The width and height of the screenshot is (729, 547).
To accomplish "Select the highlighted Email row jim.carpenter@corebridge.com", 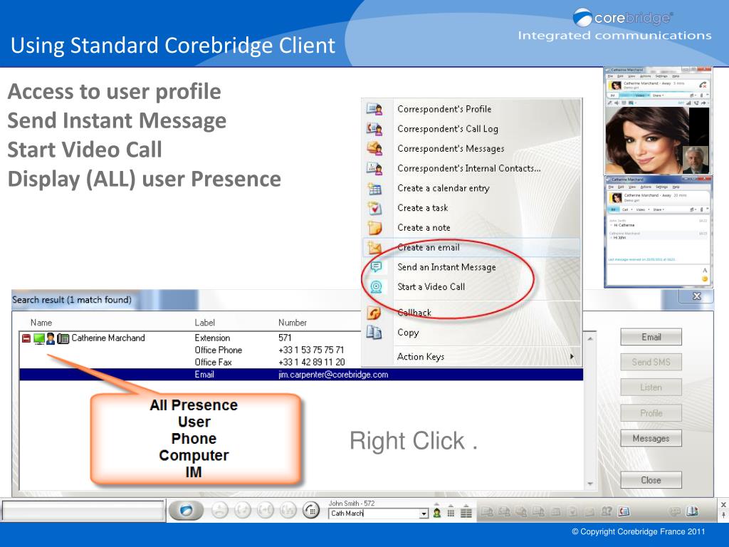I will [x=301, y=375].
